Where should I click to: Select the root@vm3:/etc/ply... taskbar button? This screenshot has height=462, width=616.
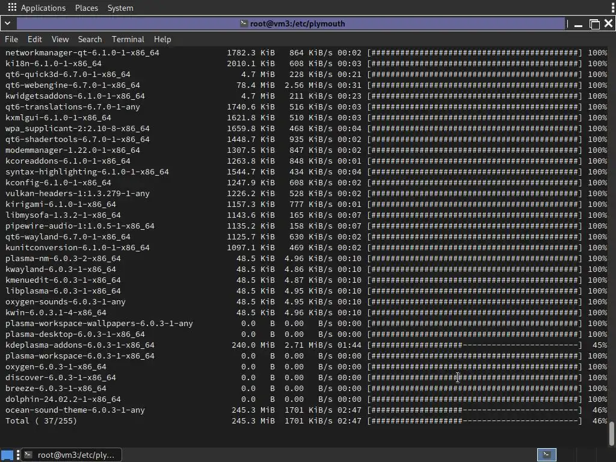point(72,455)
